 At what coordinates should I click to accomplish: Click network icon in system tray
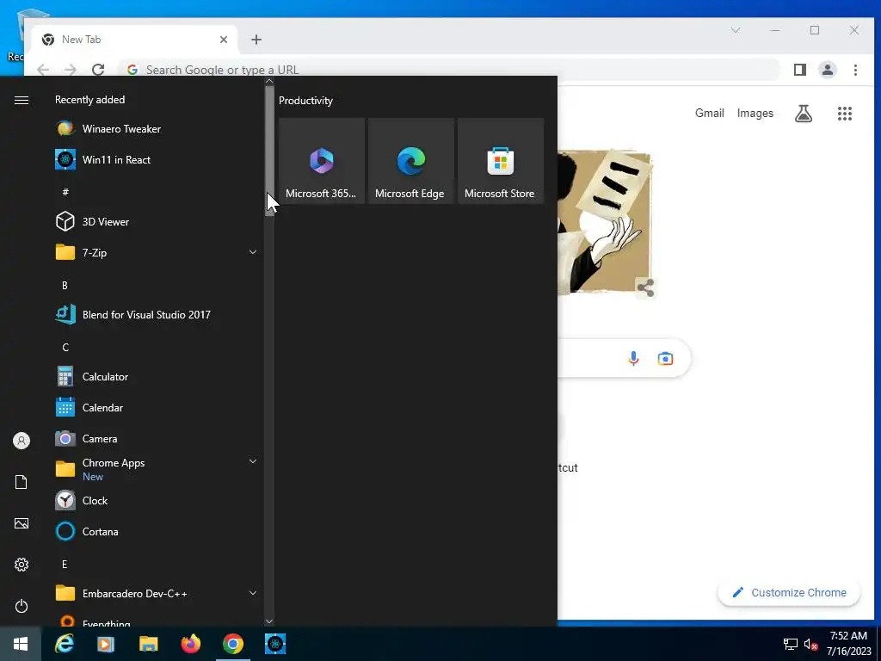791,644
